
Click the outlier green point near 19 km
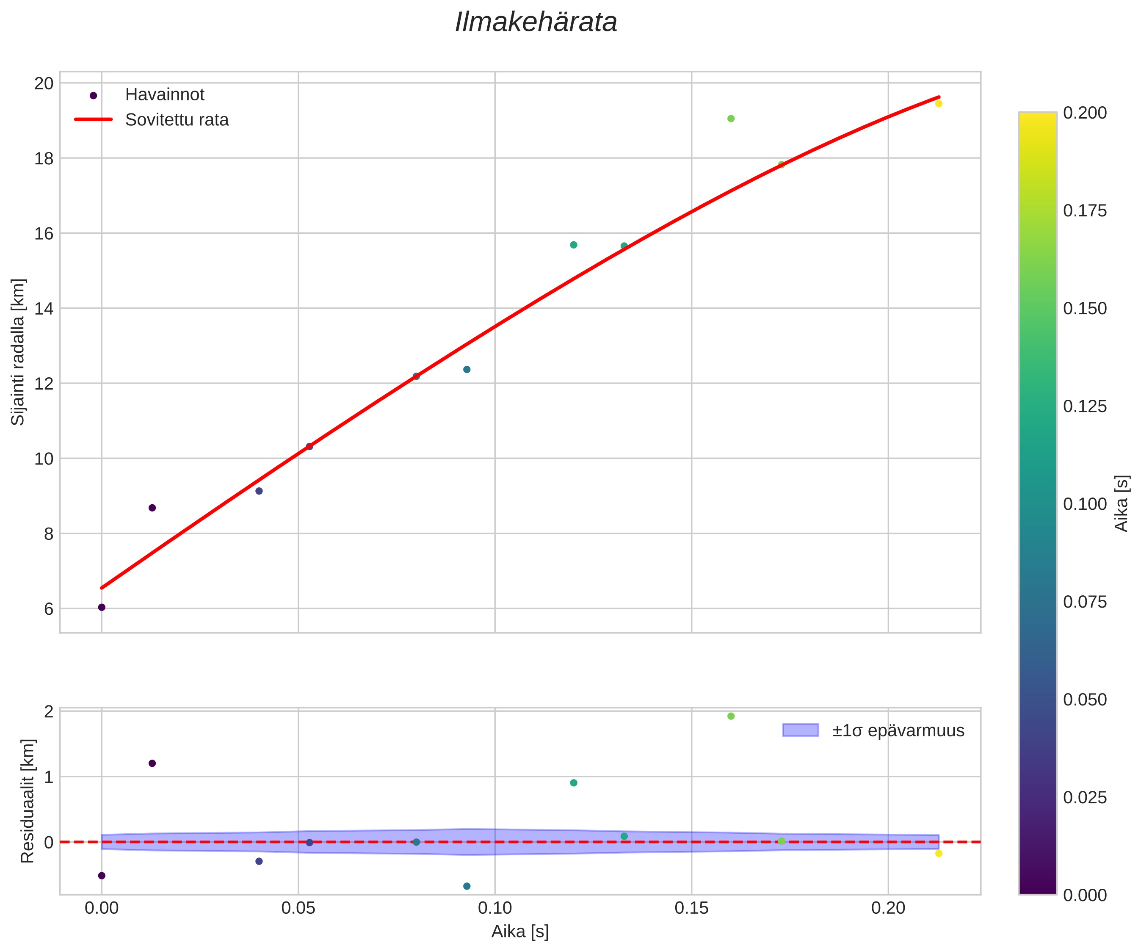tap(731, 119)
